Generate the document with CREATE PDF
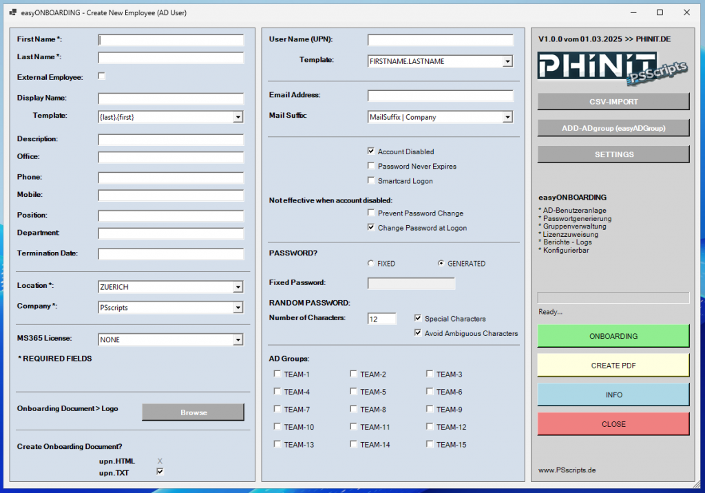 (612, 365)
